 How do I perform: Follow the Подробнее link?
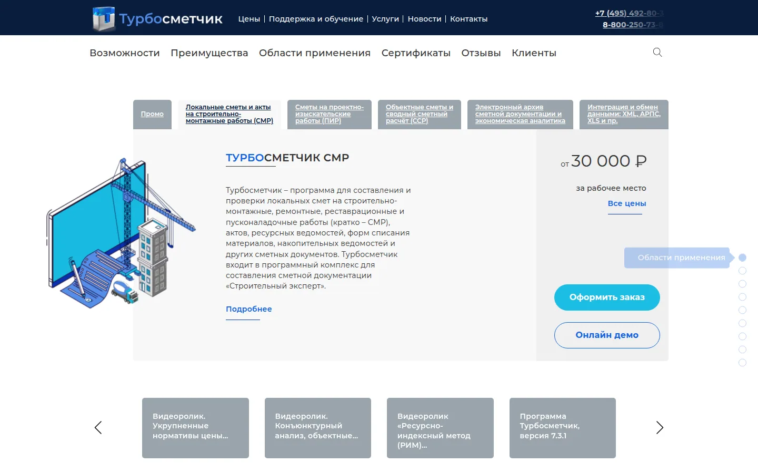coord(248,309)
